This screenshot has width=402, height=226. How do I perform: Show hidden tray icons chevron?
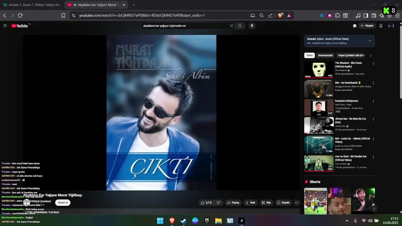tap(347, 221)
